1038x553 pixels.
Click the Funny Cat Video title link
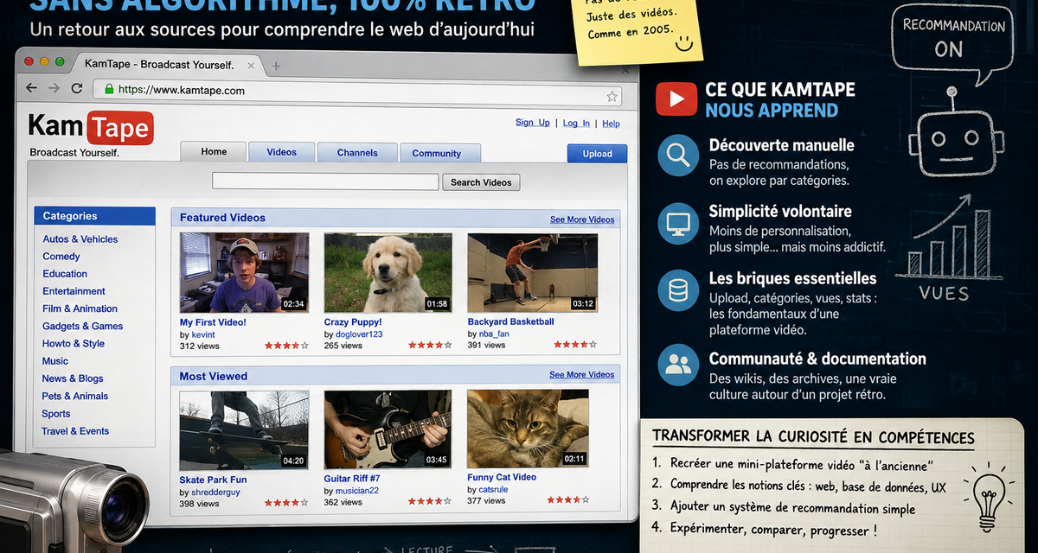pos(502,477)
